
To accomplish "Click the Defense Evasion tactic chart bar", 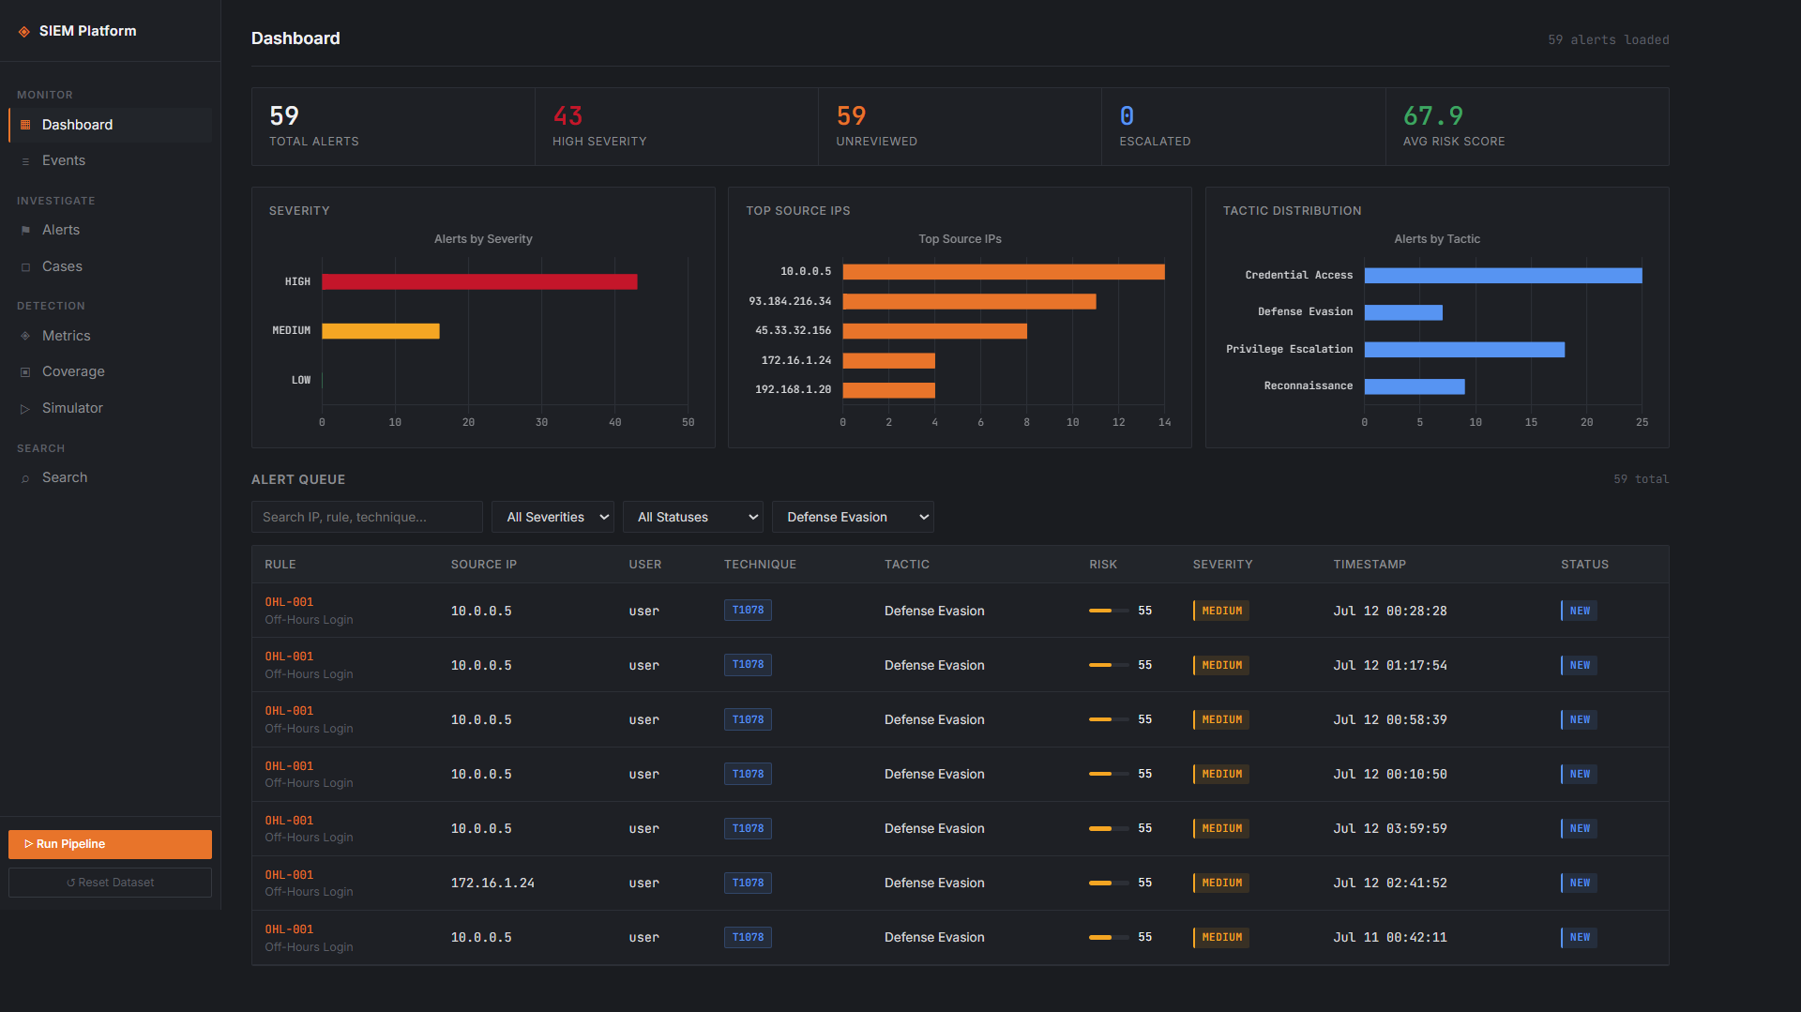I will (1403, 312).
